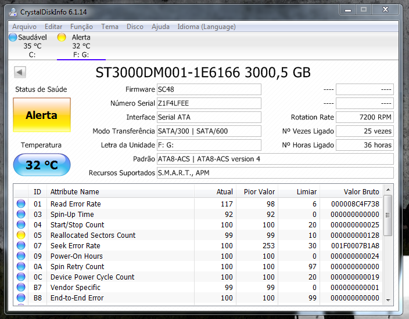The width and height of the screenshot is (409, 319).
Task: Click the Firmware SC48 field
Action: [x=209, y=89]
